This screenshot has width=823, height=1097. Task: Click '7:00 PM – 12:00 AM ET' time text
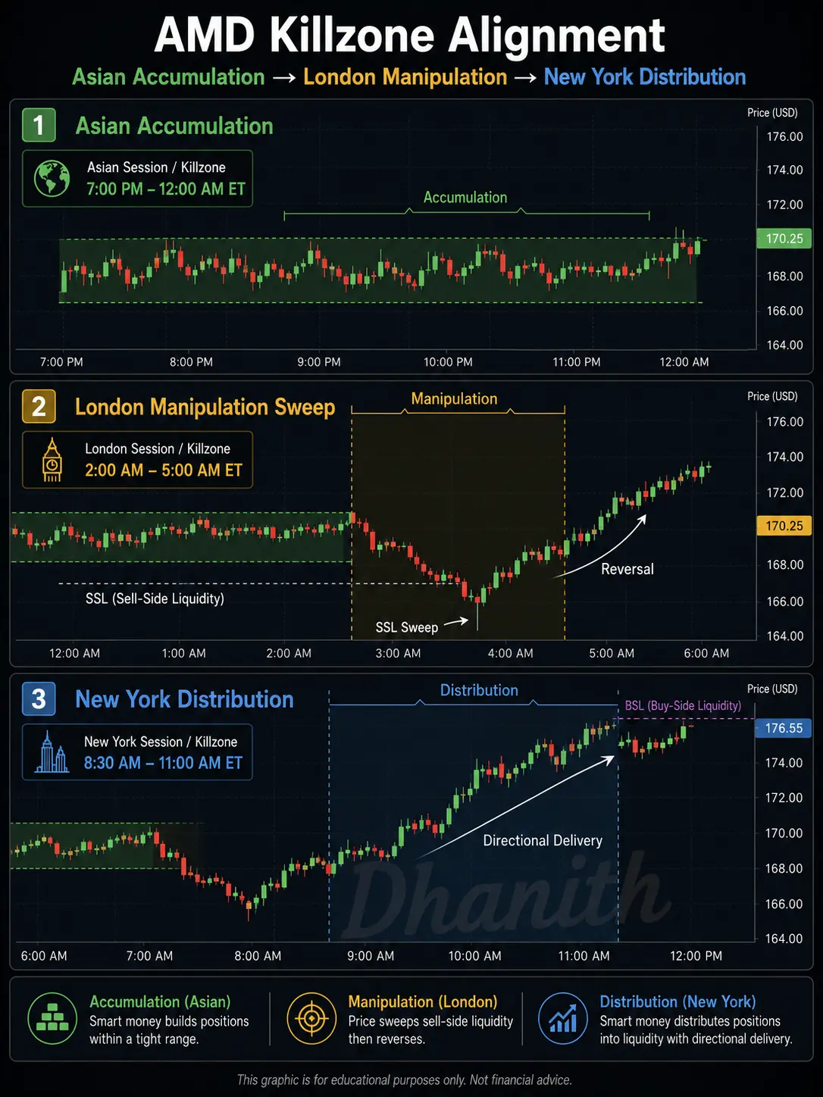166,189
